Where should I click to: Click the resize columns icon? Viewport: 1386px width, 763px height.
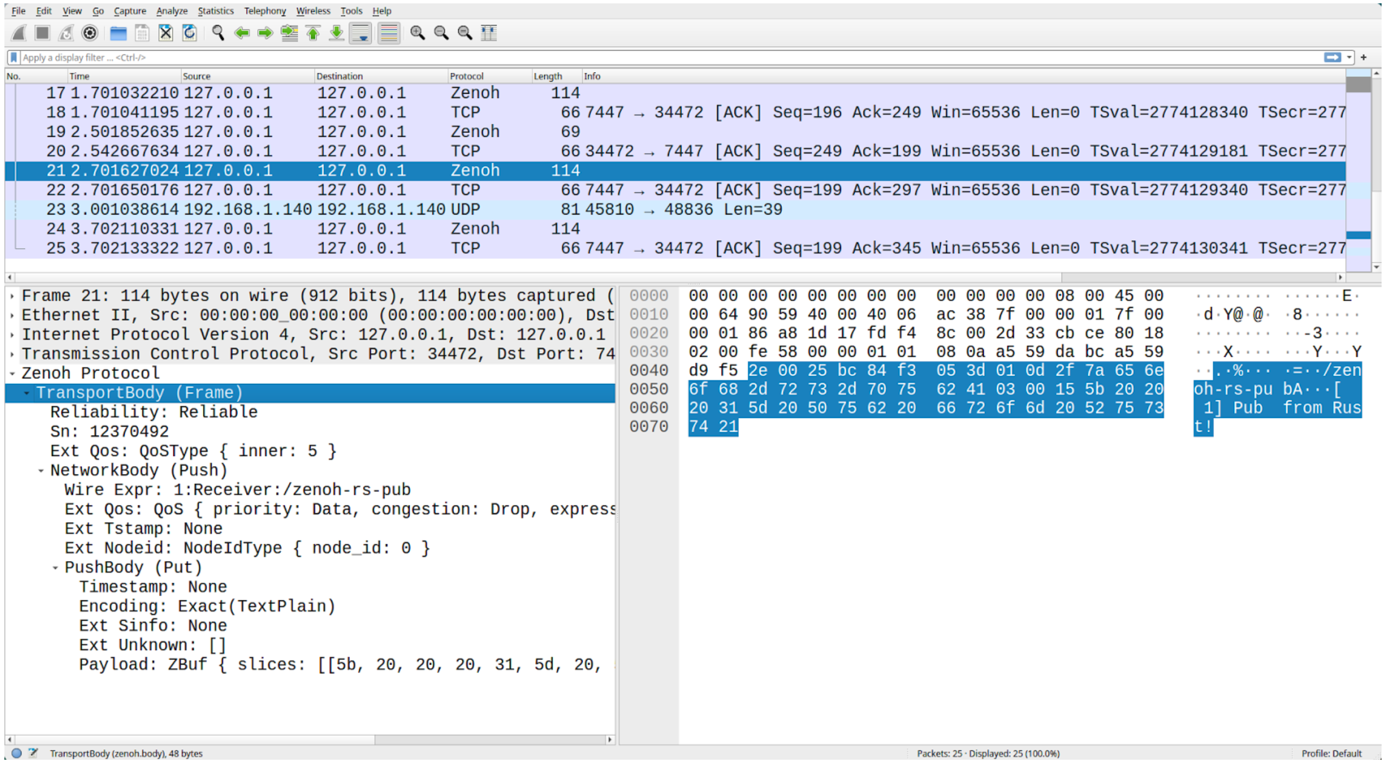point(489,33)
